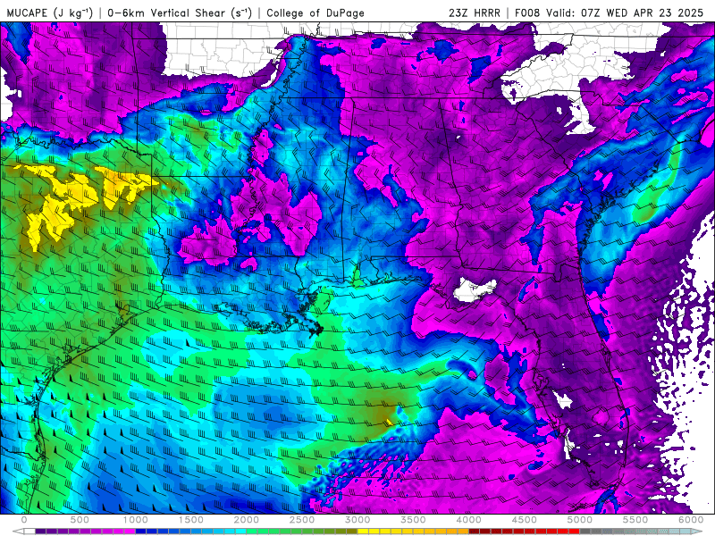This screenshot has height=536, width=715.
Task: Click the 3500 label on the color scale
Action: (413, 520)
